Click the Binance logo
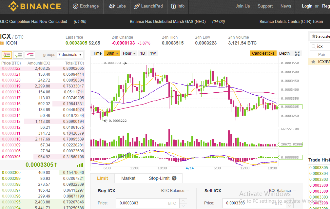Viewport: 330px width, 209px height. pyautogui.click(x=34, y=6)
